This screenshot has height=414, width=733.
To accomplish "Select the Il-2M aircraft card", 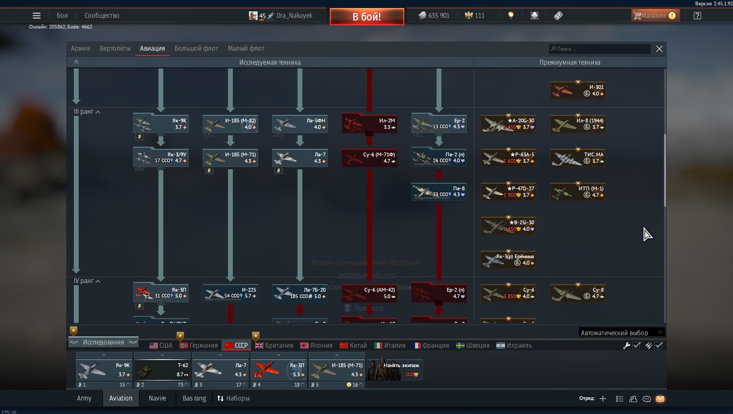I will coord(370,124).
